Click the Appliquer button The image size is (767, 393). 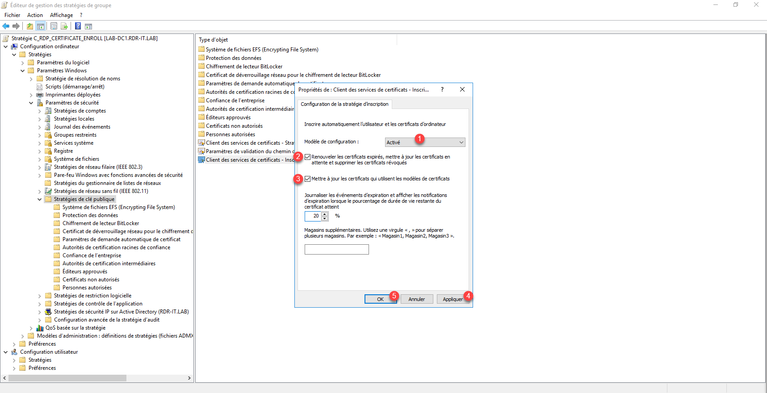coord(453,299)
